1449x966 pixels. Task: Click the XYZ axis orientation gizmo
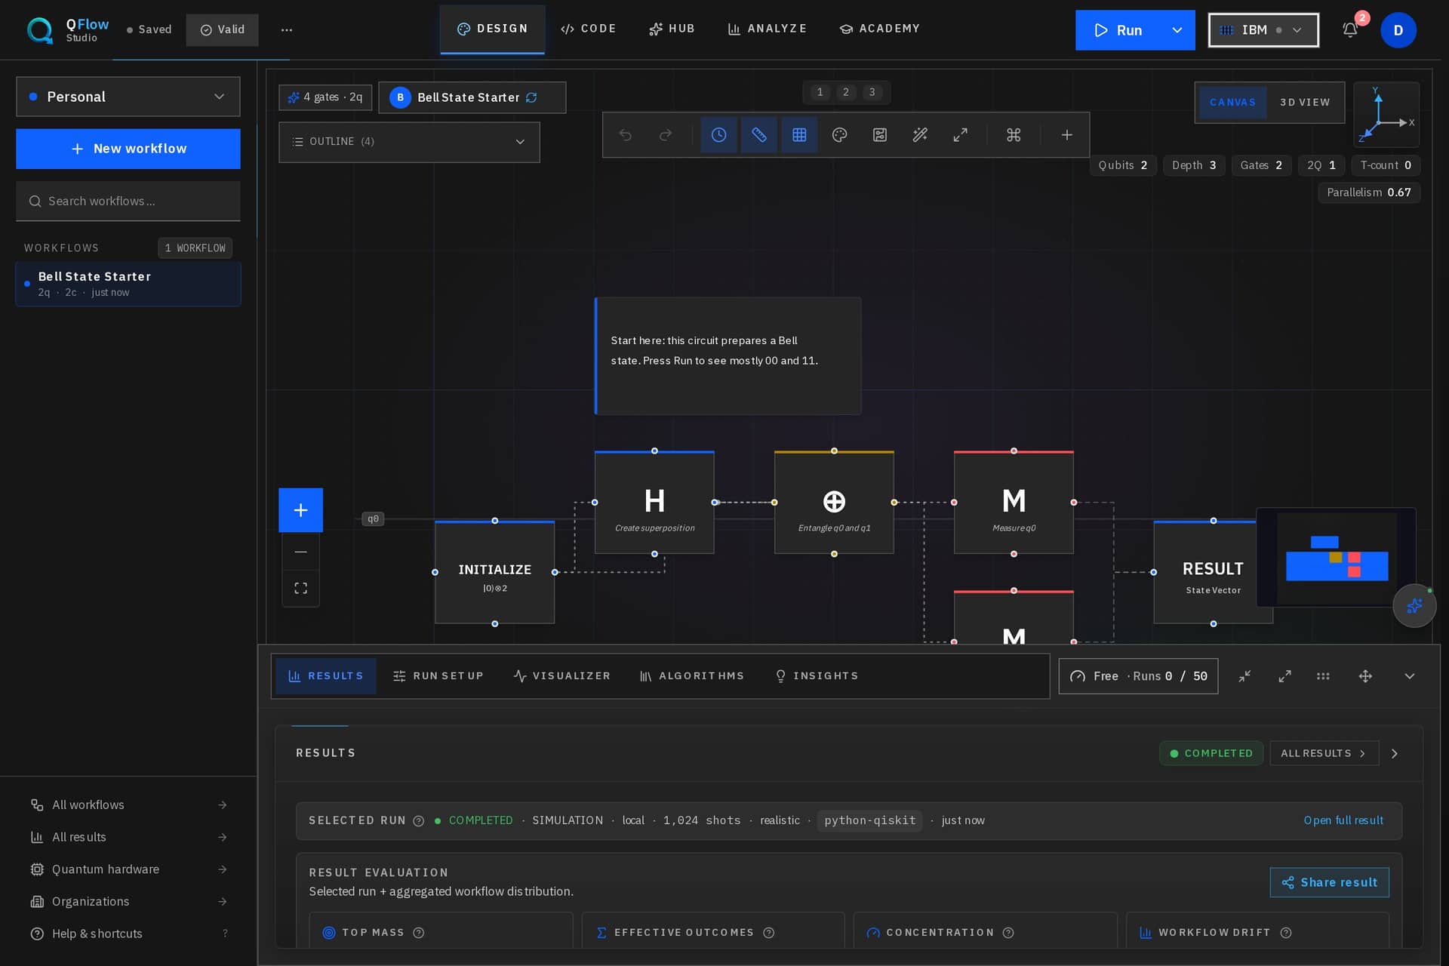coord(1386,115)
